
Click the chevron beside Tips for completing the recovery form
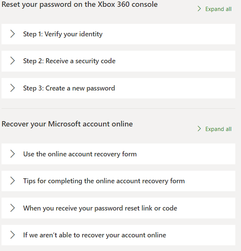click(x=13, y=181)
